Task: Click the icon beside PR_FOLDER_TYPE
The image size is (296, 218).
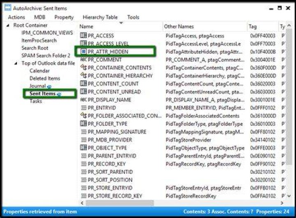Action: [83, 124]
